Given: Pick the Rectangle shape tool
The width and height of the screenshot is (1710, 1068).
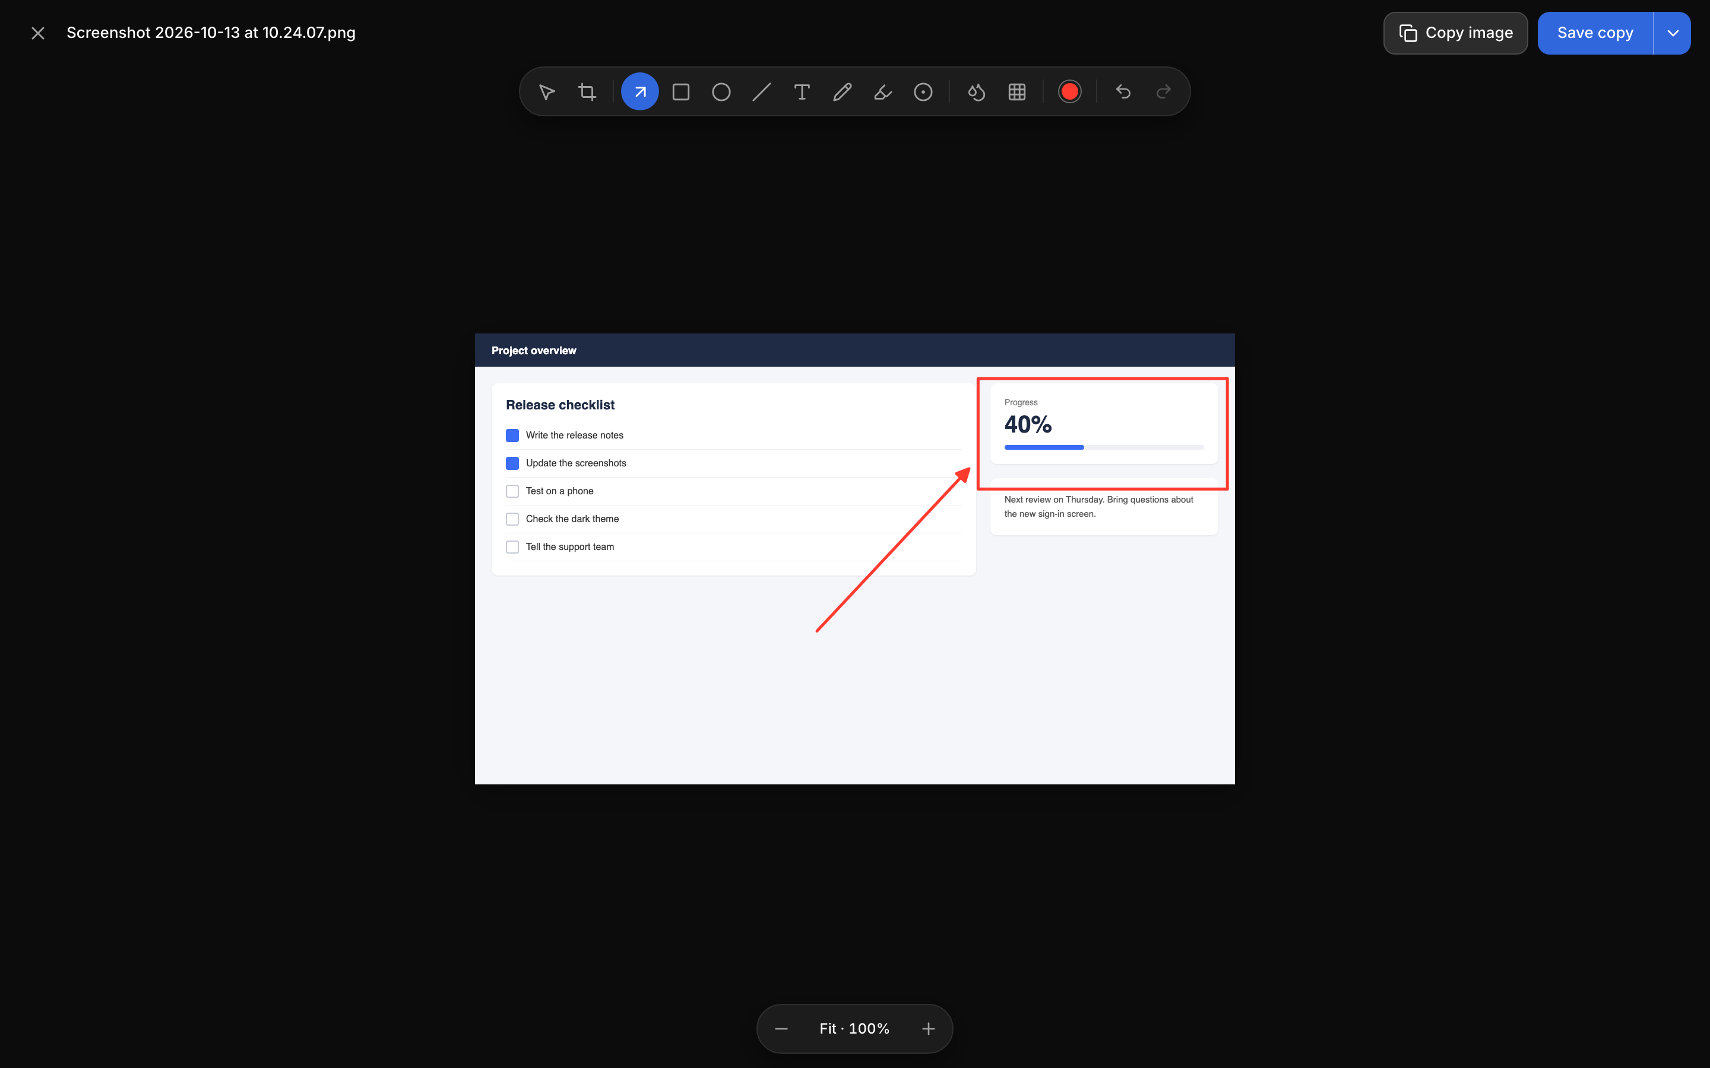Looking at the screenshot, I should (x=681, y=92).
